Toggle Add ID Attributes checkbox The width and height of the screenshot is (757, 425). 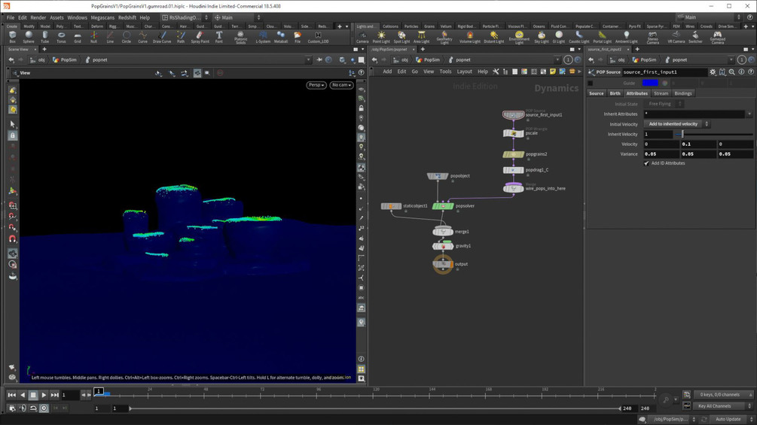[646, 163]
